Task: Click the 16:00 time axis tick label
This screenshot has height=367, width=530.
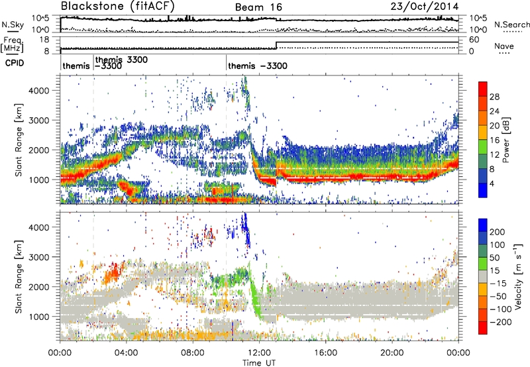Action: click(x=325, y=353)
